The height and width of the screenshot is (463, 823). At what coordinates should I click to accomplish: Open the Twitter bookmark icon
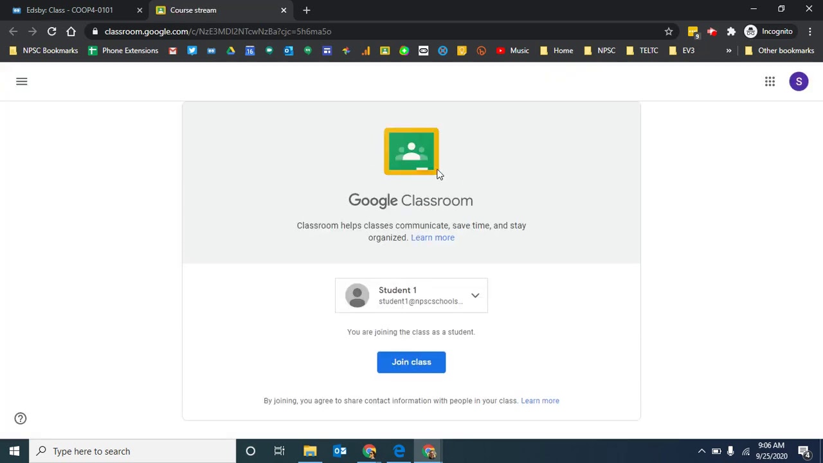192,50
